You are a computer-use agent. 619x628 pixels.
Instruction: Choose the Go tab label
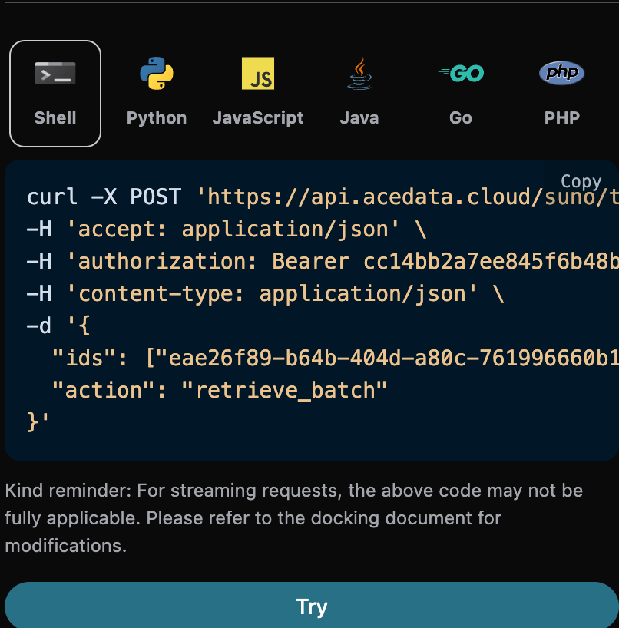[x=461, y=118]
